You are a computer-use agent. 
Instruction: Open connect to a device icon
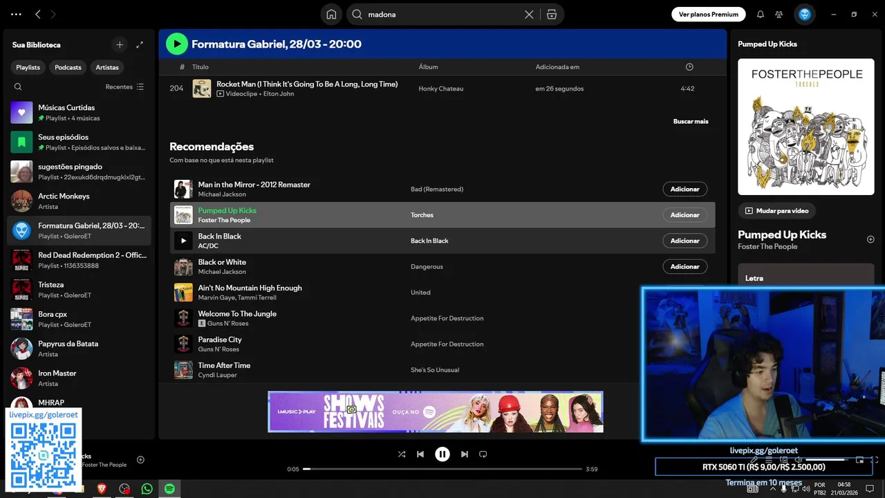tap(783, 460)
